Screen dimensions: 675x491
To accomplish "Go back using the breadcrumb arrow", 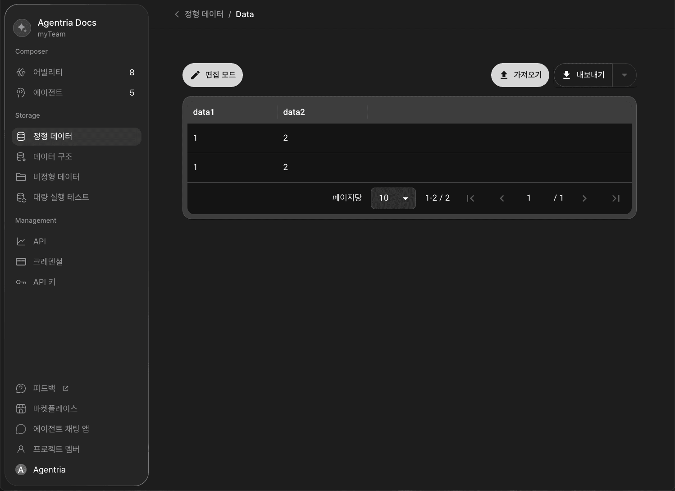I will (177, 14).
